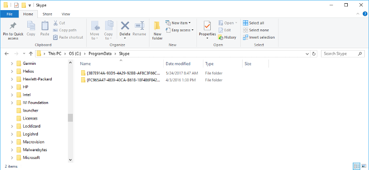The height and width of the screenshot is (170, 369).
Task: Click the Delete X icon
Action: [125, 26]
